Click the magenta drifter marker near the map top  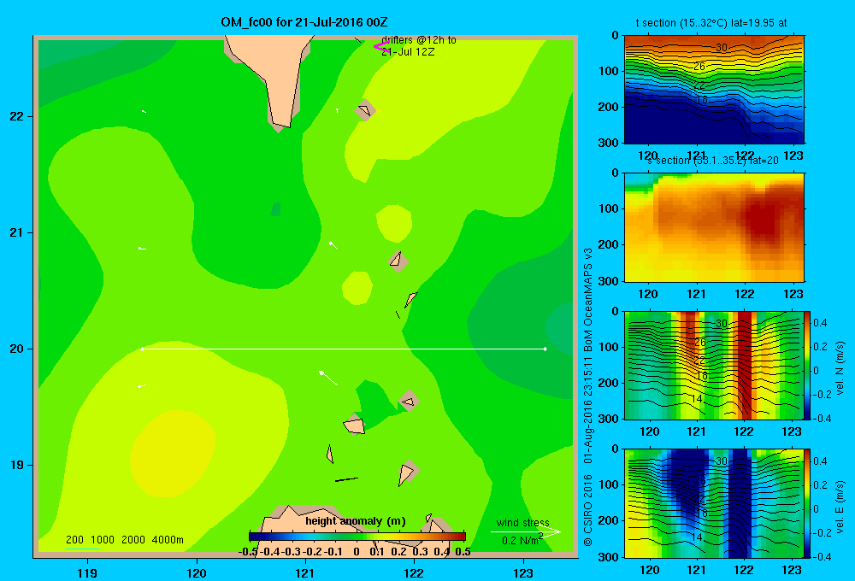[381, 46]
